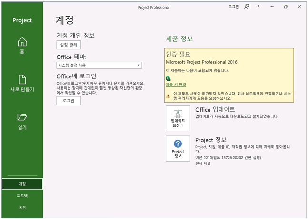Click the '계정 개인 정보' heading
The image size is (308, 219).
[x=76, y=35]
